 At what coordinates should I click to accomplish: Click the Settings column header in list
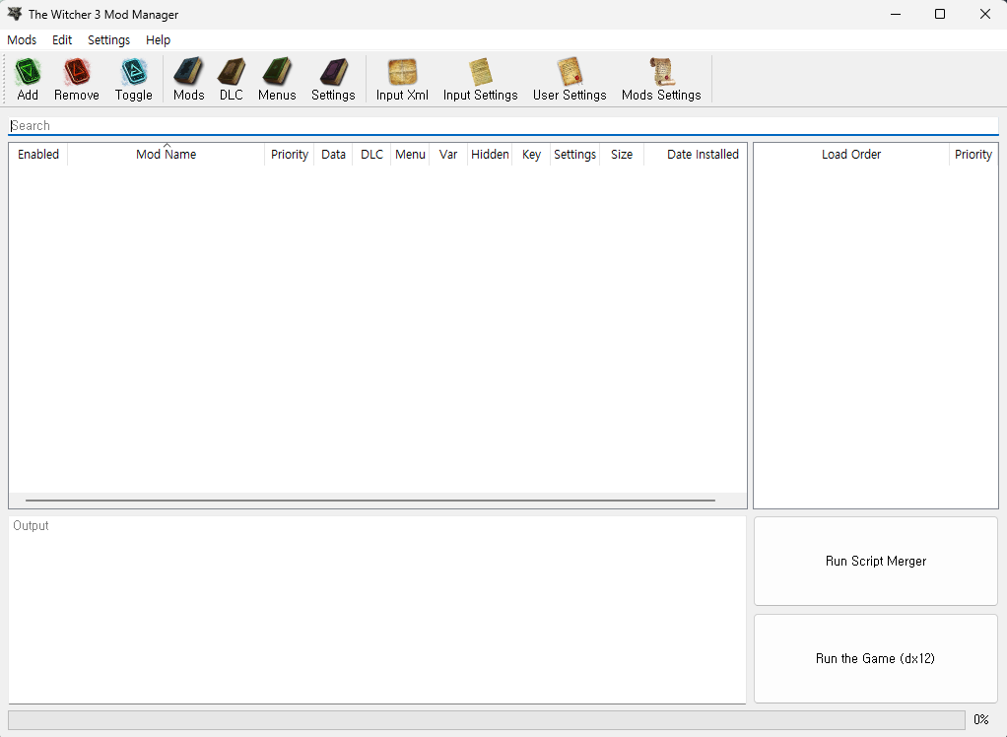574,154
